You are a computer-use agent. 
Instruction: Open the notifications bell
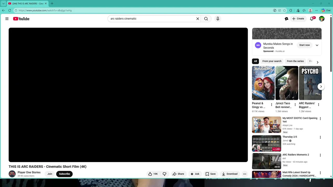[312, 19]
